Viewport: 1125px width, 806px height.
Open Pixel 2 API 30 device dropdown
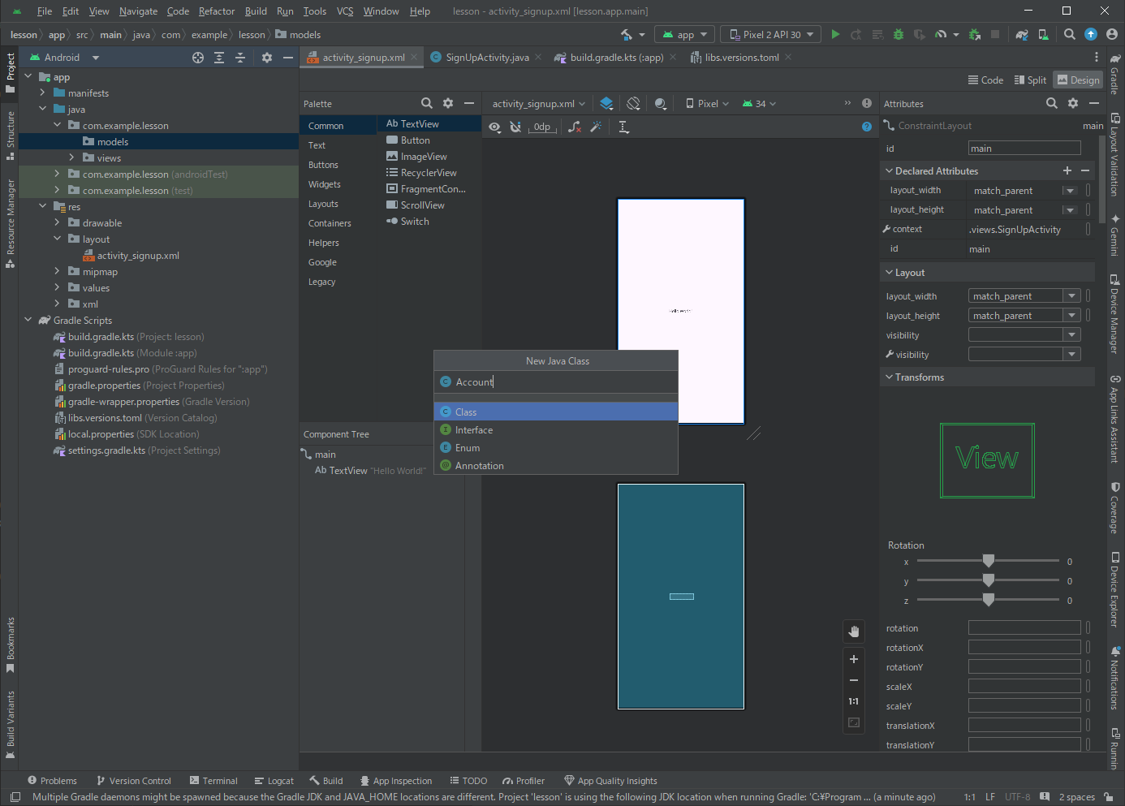tap(771, 35)
